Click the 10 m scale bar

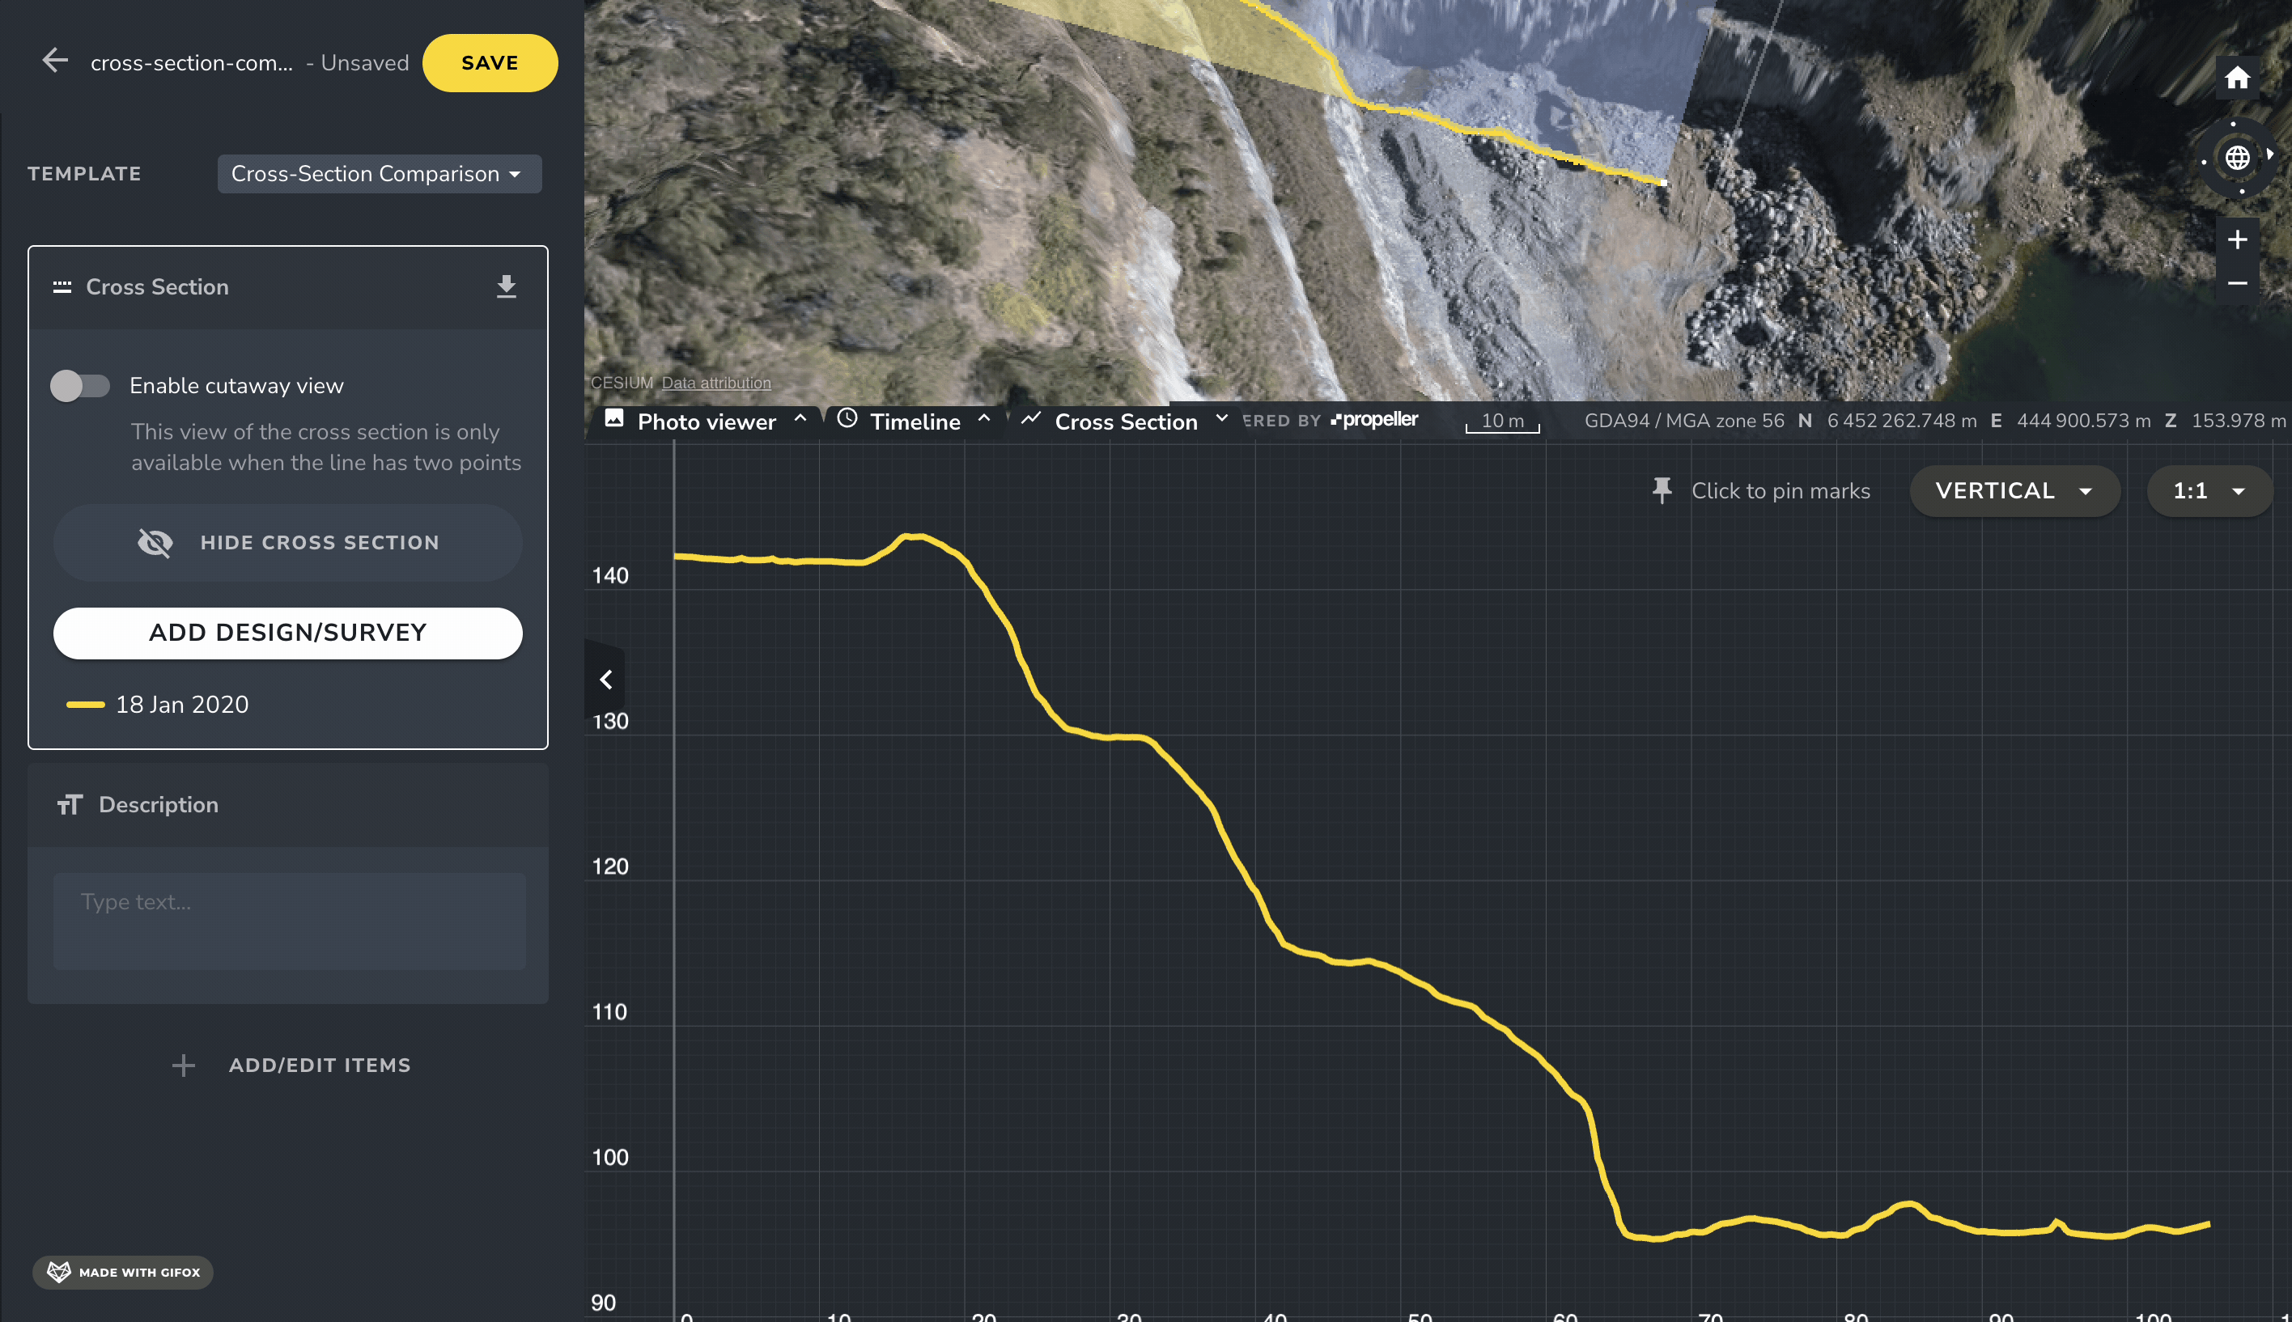point(1503,422)
